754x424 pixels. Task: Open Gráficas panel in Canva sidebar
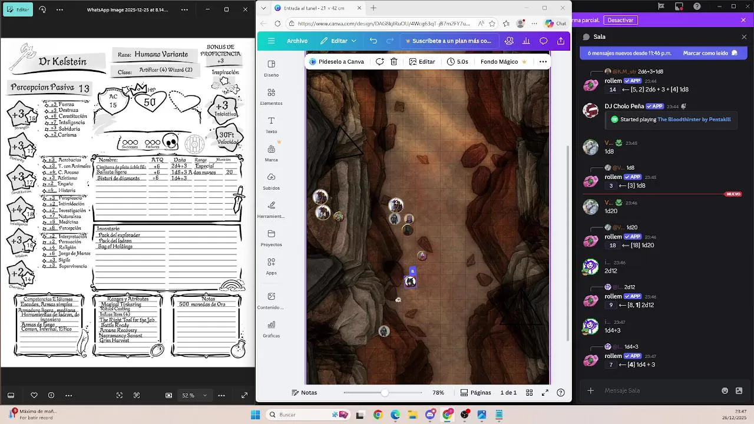pos(271,329)
